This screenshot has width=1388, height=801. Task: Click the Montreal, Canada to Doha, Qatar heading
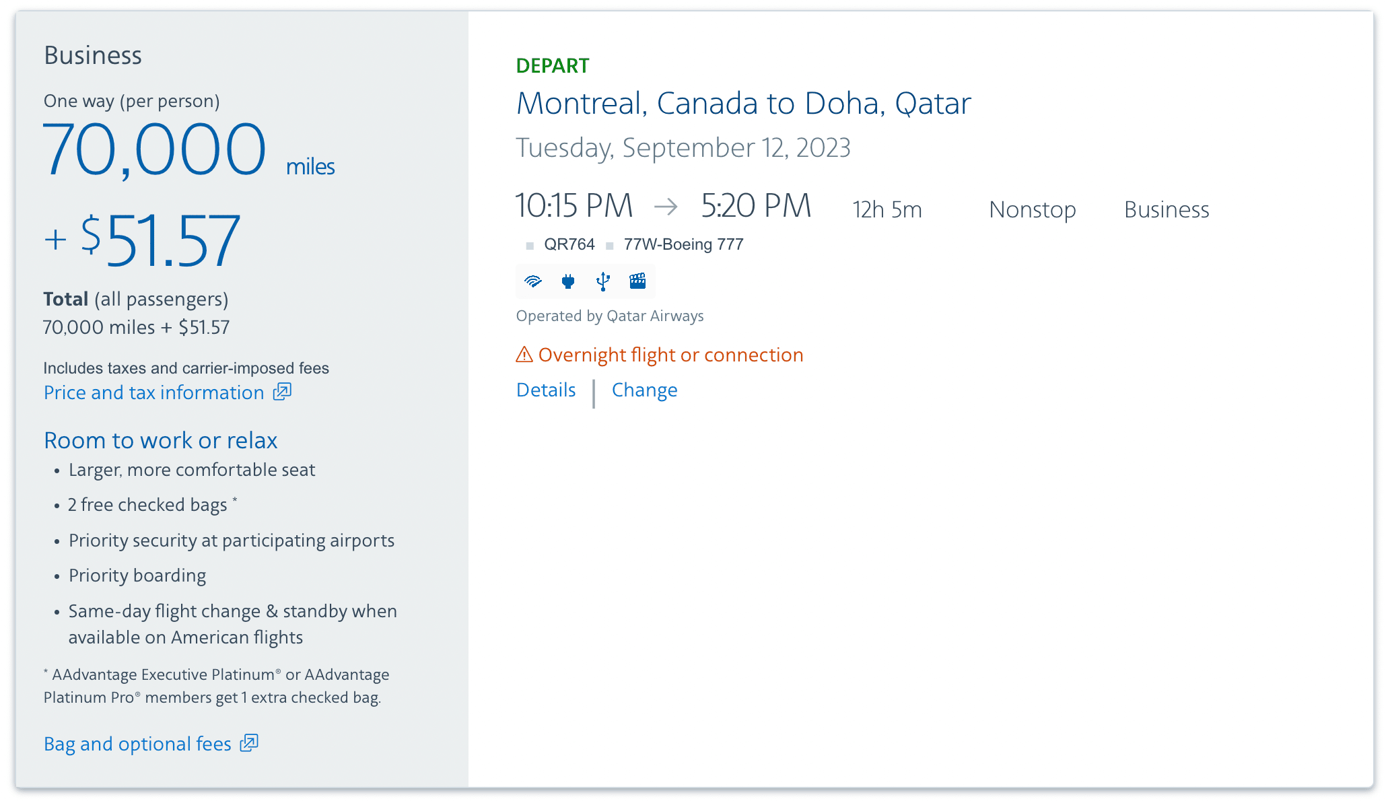[x=743, y=104]
